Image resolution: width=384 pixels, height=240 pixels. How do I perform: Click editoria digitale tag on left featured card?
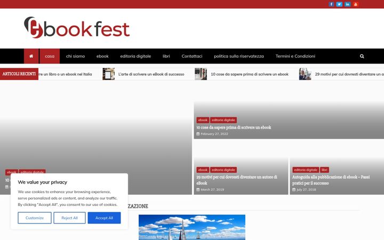click(32, 171)
